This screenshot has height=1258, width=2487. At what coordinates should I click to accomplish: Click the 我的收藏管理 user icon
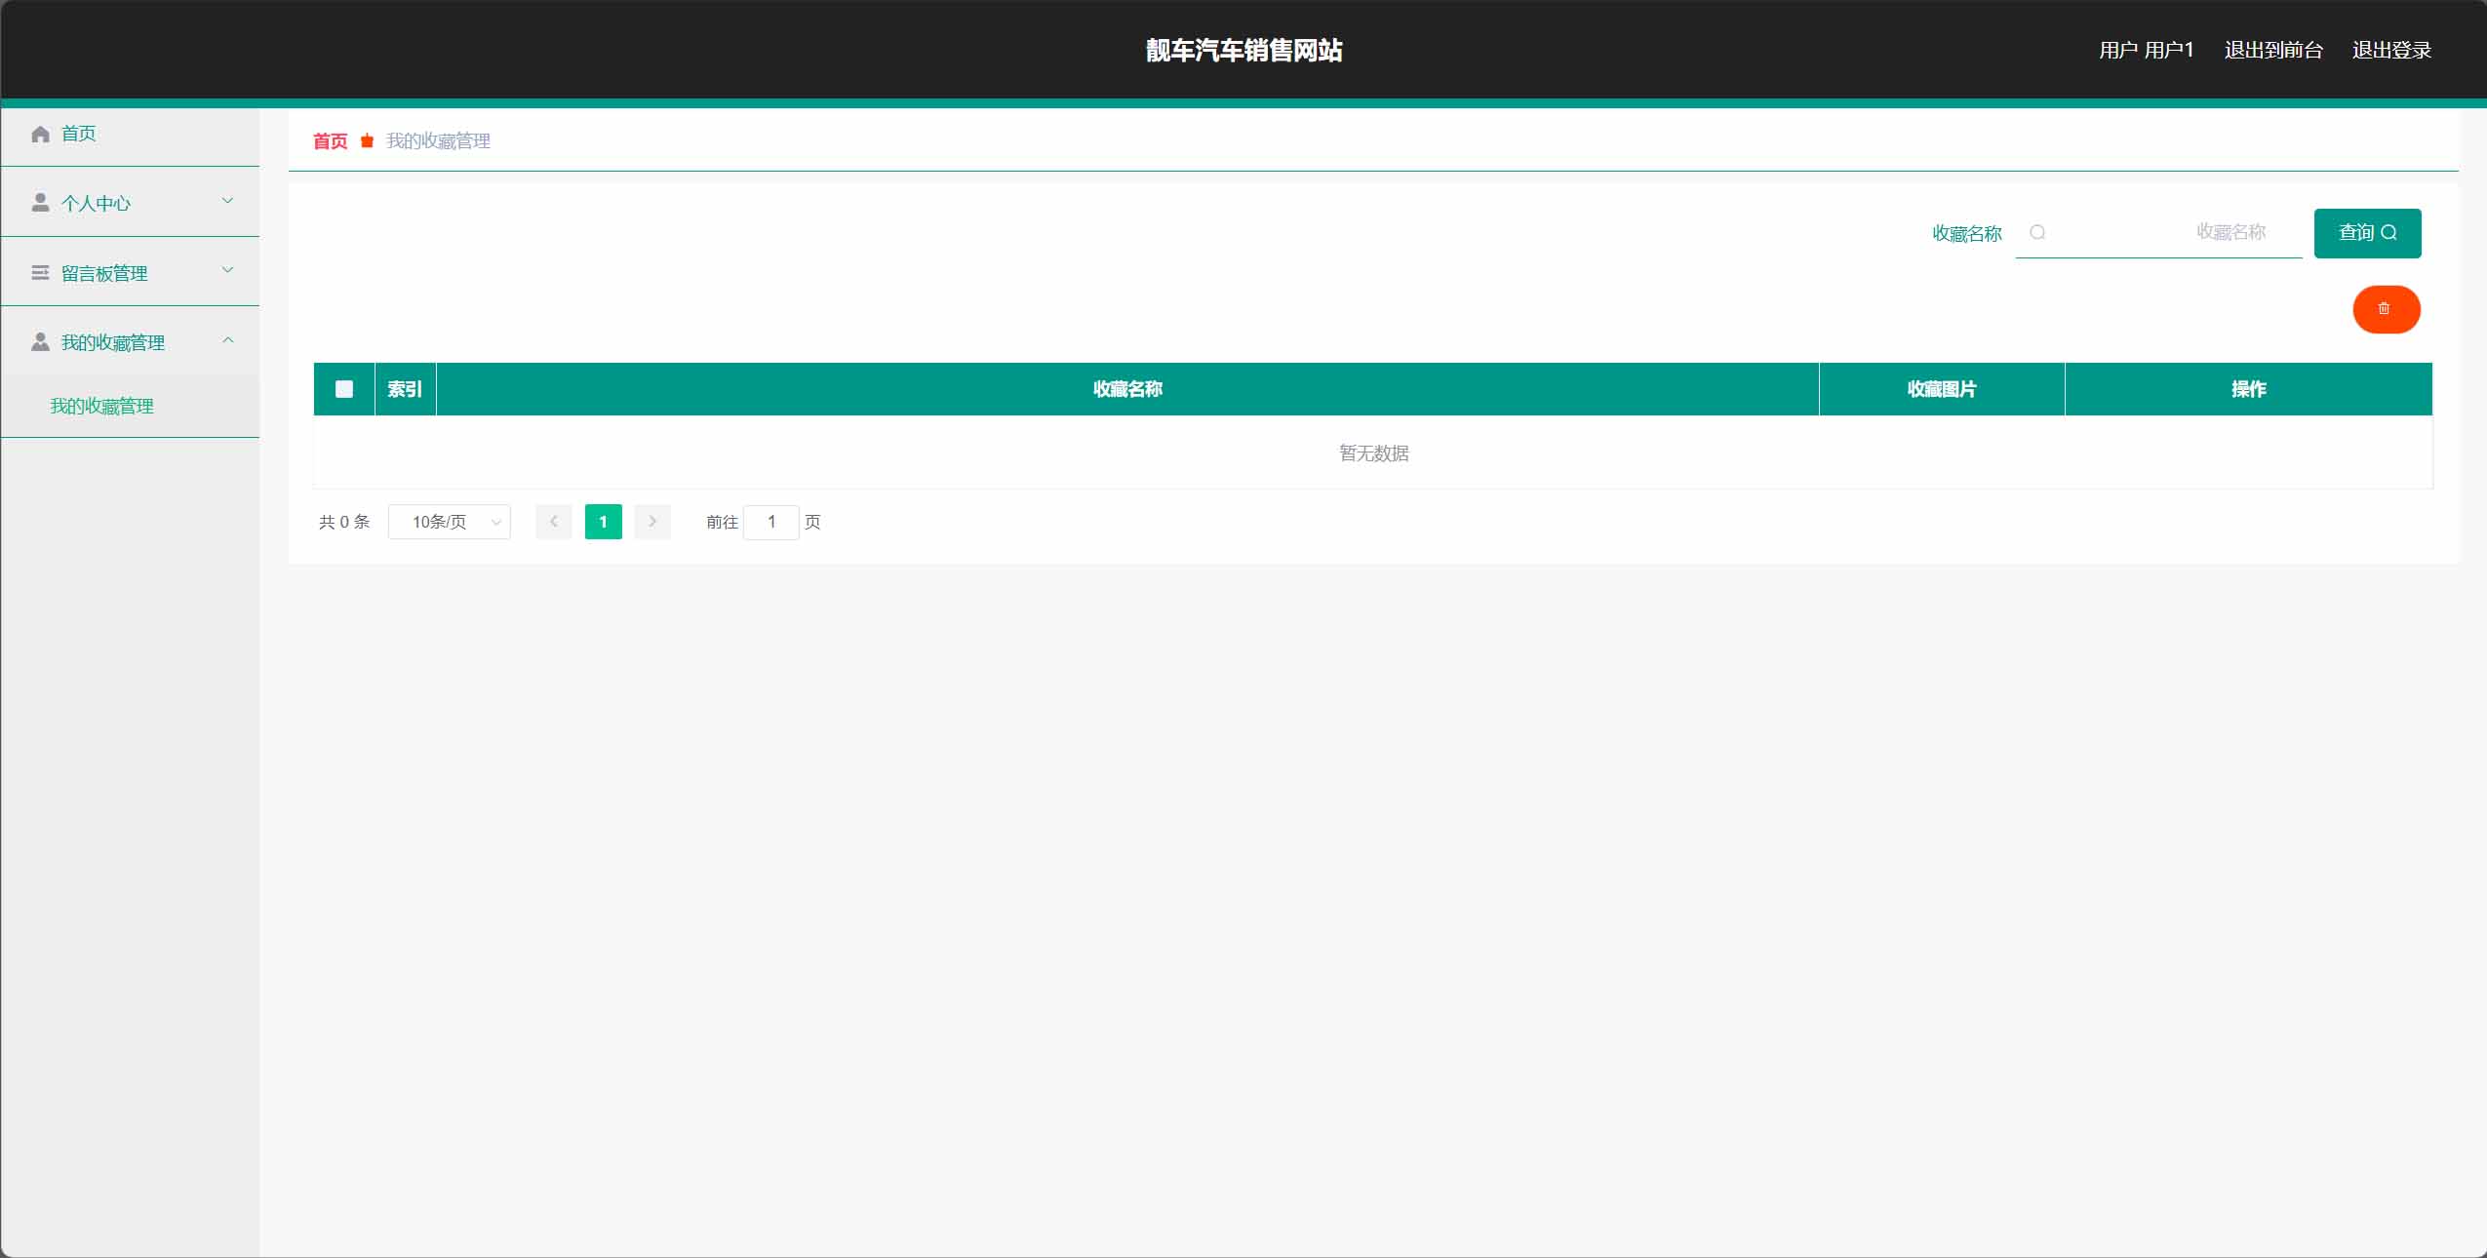(x=40, y=342)
